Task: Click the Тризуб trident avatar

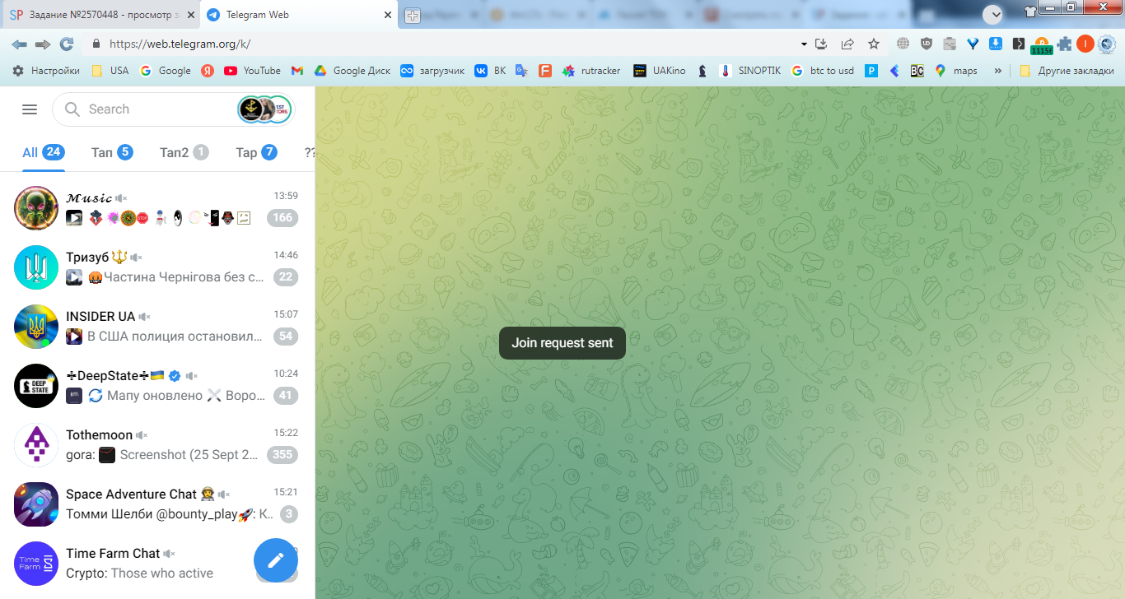Action: 36,267
